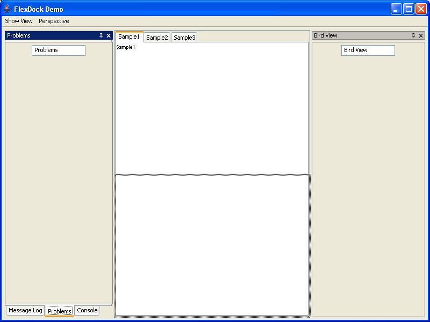
Task: Select the Sample1 tab
Action: pyautogui.click(x=129, y=36)
